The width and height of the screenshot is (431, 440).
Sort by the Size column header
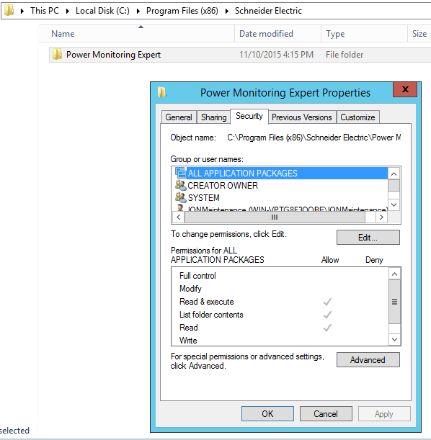[x=419, y=34]
